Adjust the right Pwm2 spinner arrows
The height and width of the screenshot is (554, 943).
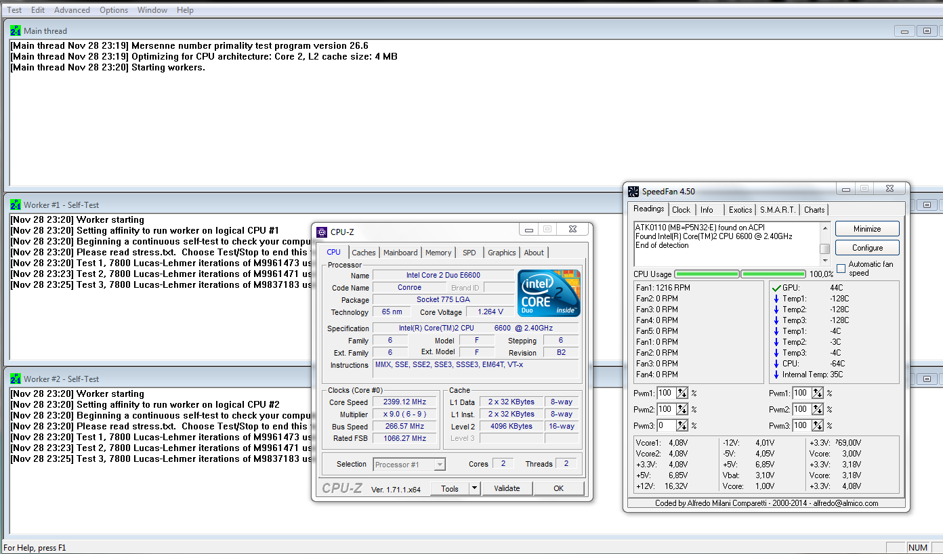pos(818,410)
